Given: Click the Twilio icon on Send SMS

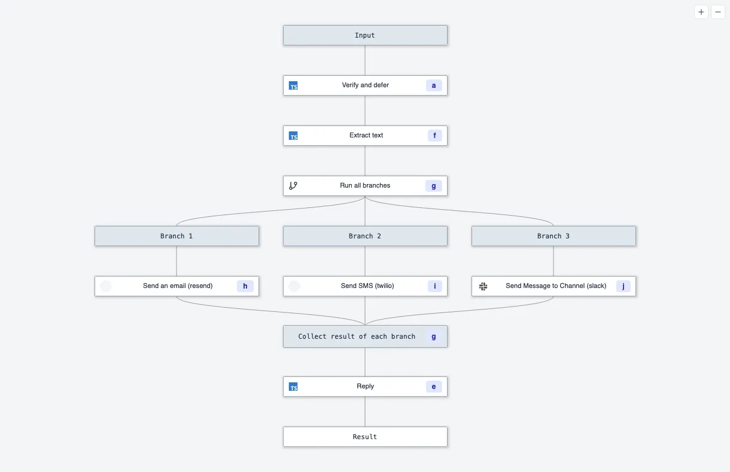Looking at the screenshot, I should click(294, 286).
